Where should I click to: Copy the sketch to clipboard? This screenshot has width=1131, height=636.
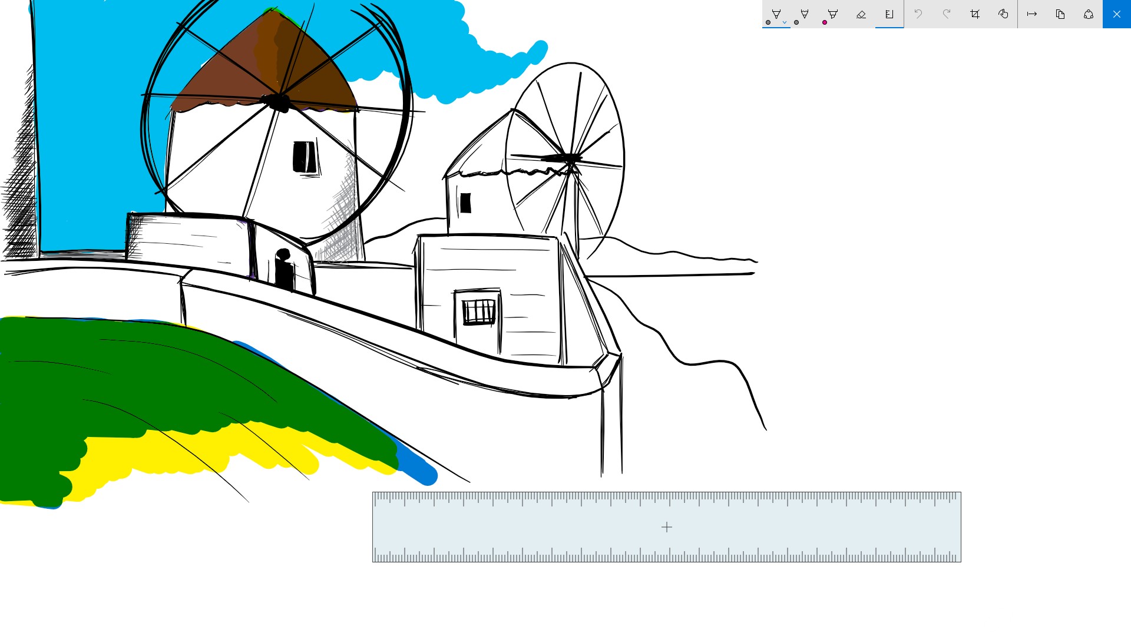click(x=1060, y=14)
